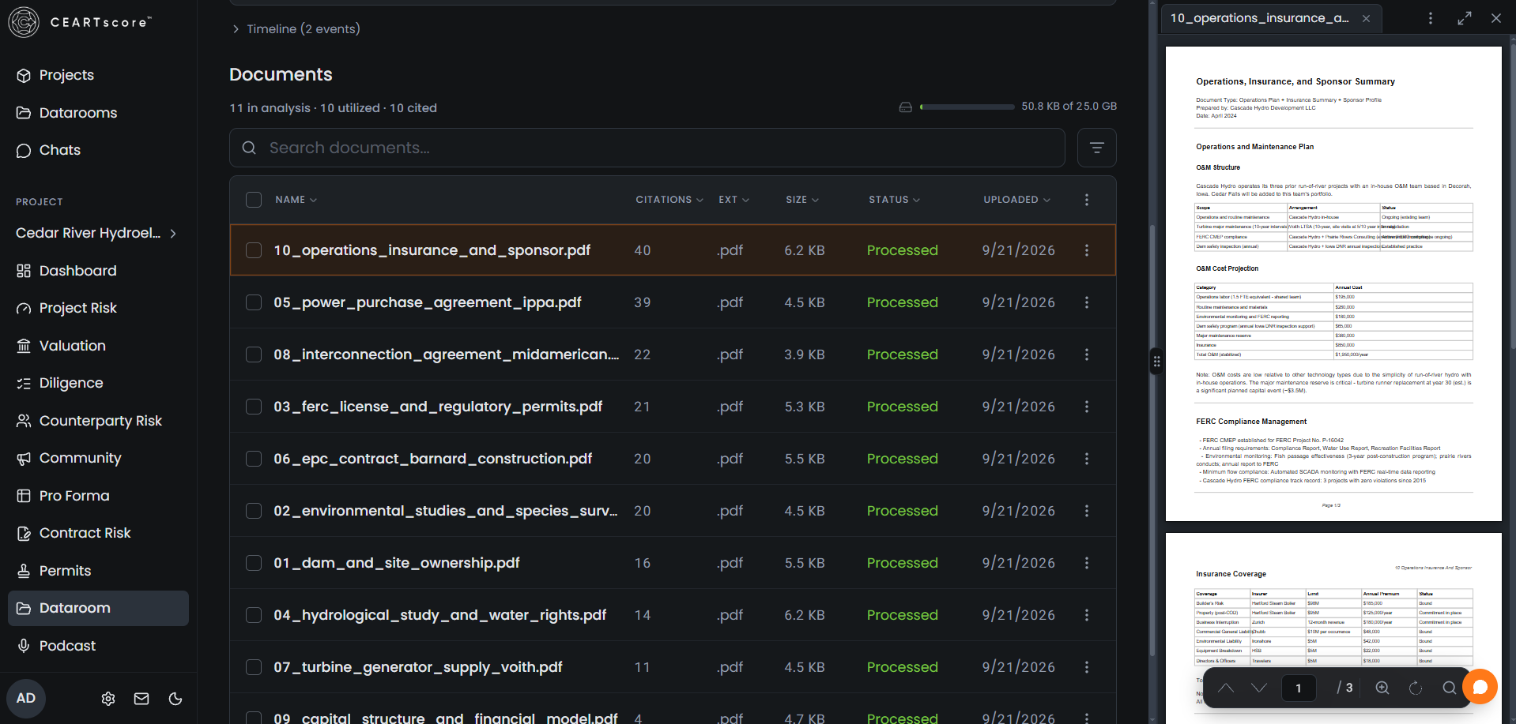Click zoom-in magnifier in PDF viewer toolbar

1382,688
